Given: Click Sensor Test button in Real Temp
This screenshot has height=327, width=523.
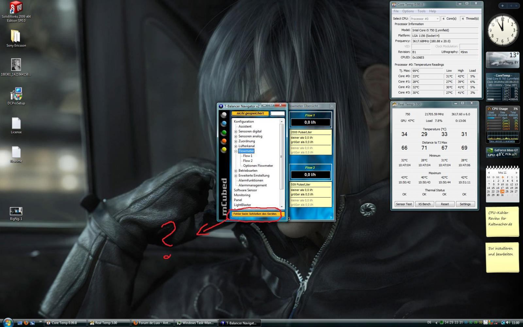Looking at the screenshot, I should [404, 204].
